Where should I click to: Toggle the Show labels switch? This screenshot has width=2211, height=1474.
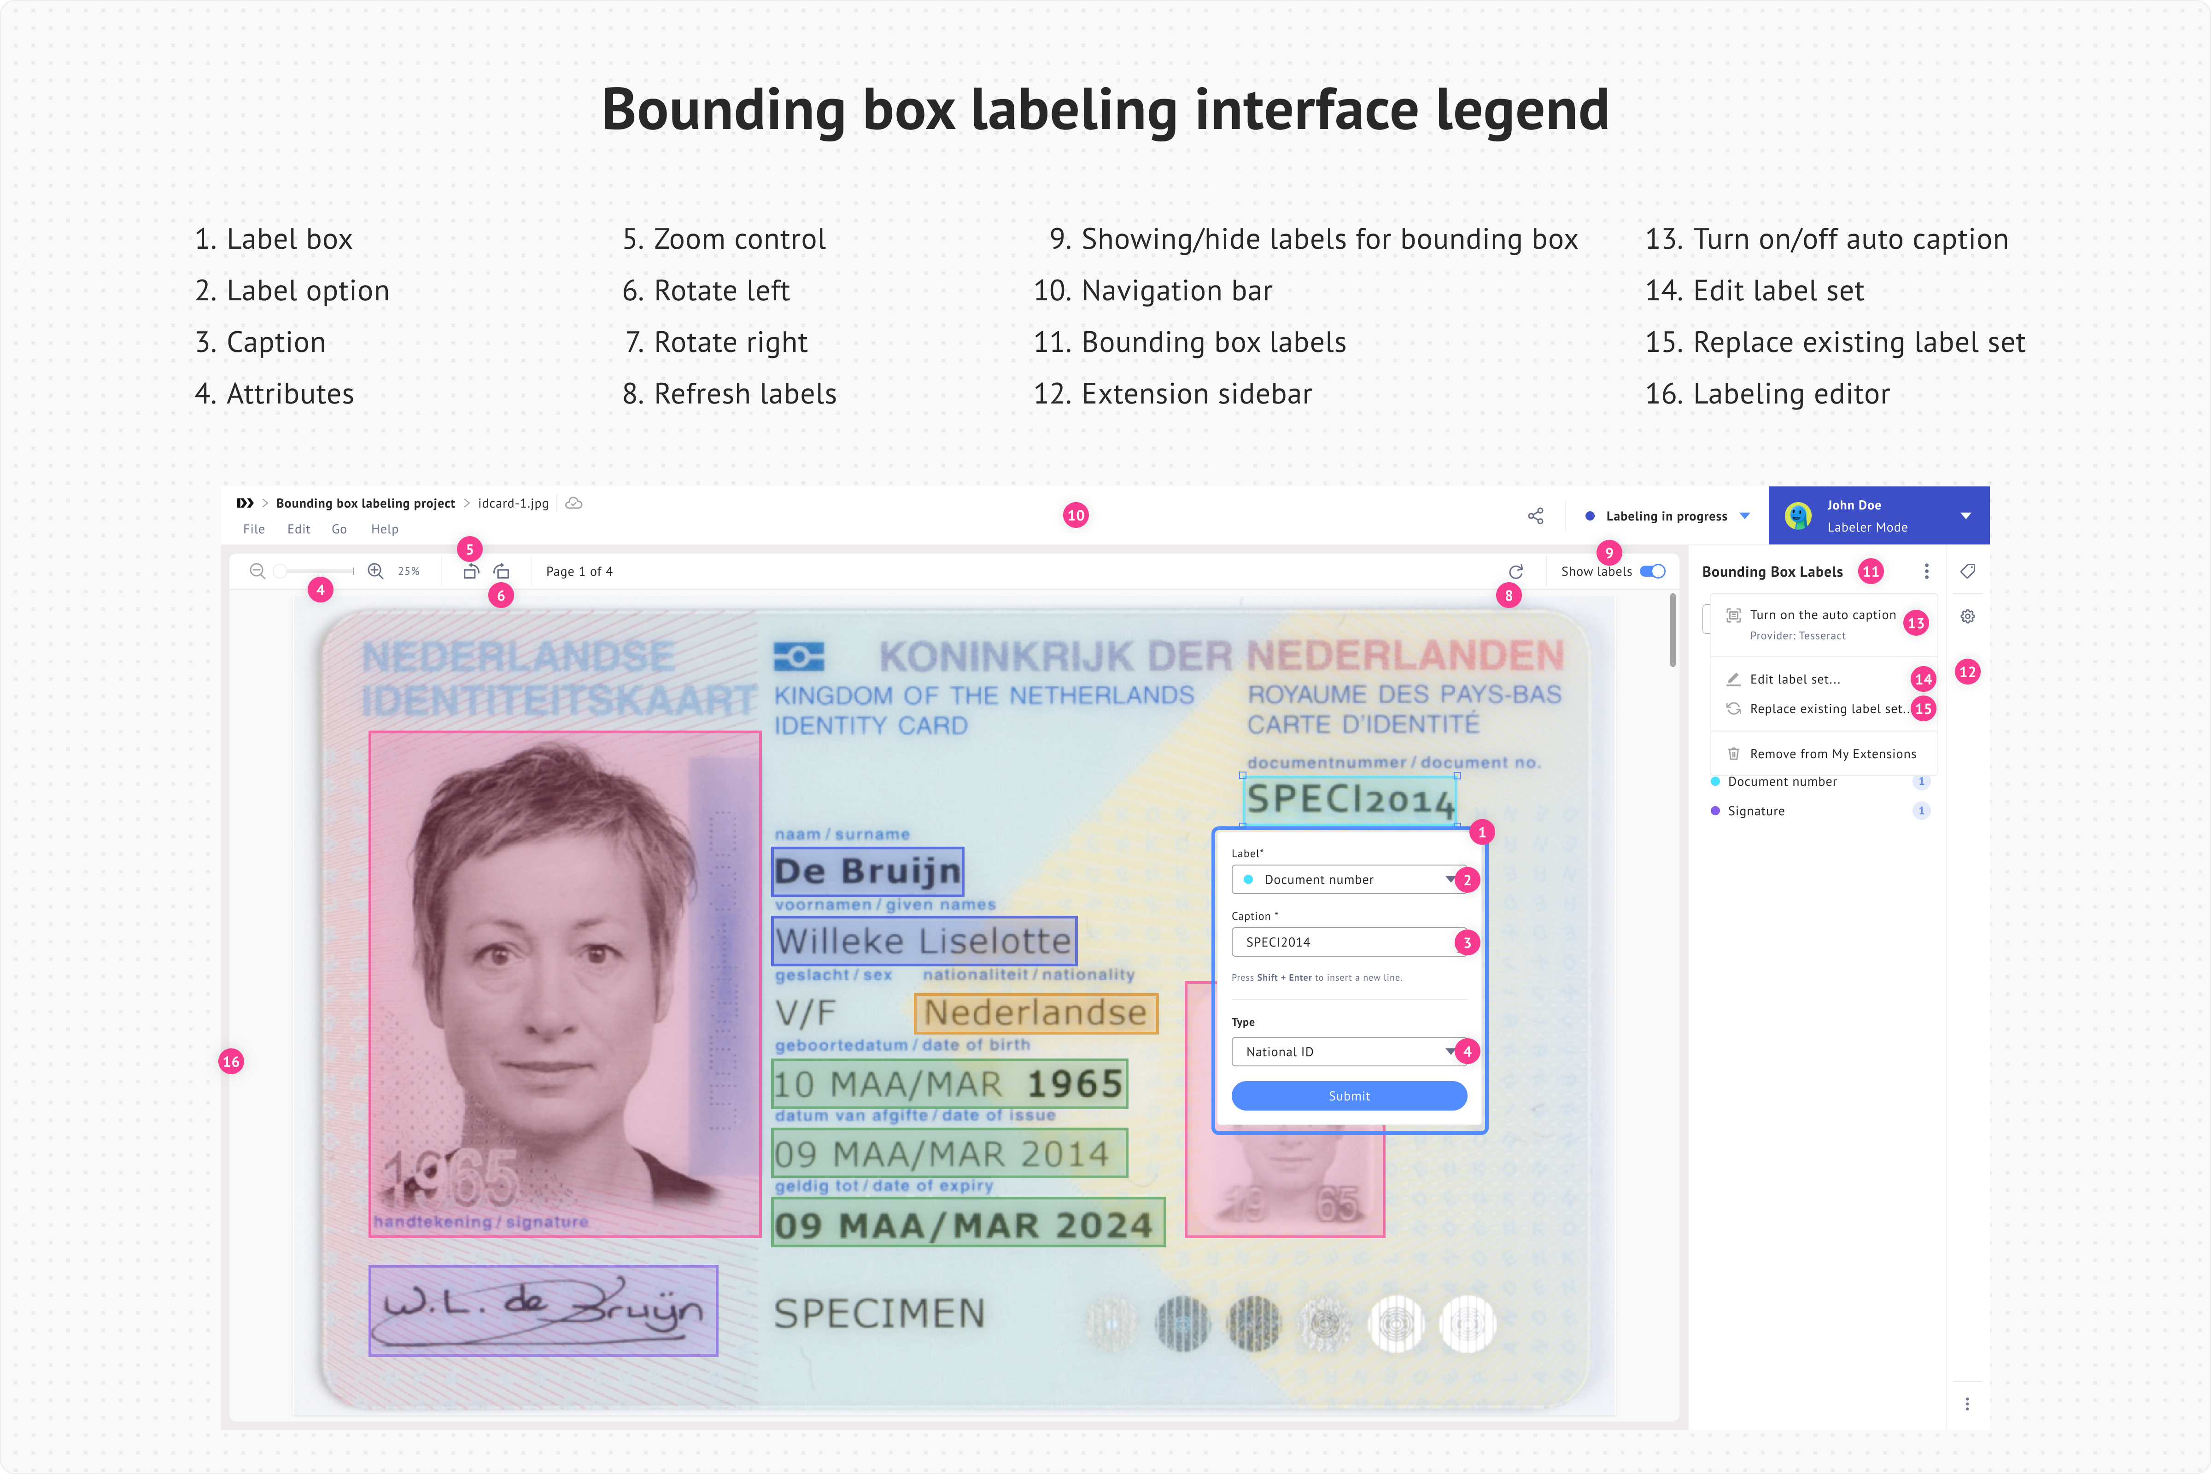[x=1652, y=572]
